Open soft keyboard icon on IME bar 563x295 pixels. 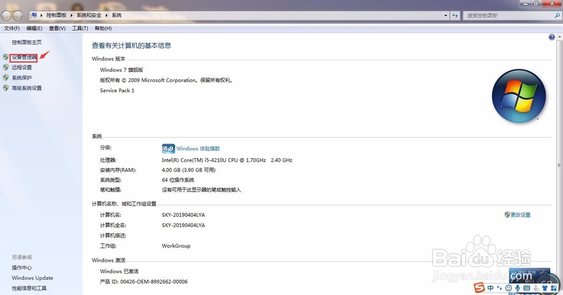point(527,288)
